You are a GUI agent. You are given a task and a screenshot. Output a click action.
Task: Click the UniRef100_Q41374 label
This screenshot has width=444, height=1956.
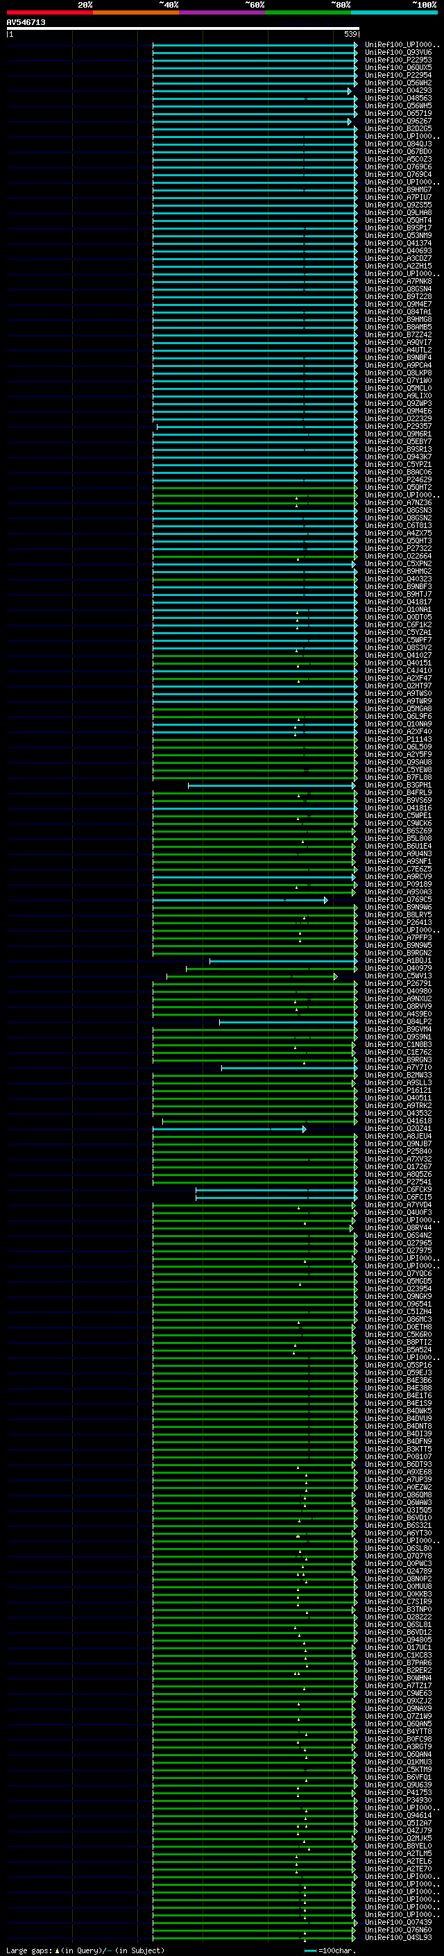[x=398, y=243]
